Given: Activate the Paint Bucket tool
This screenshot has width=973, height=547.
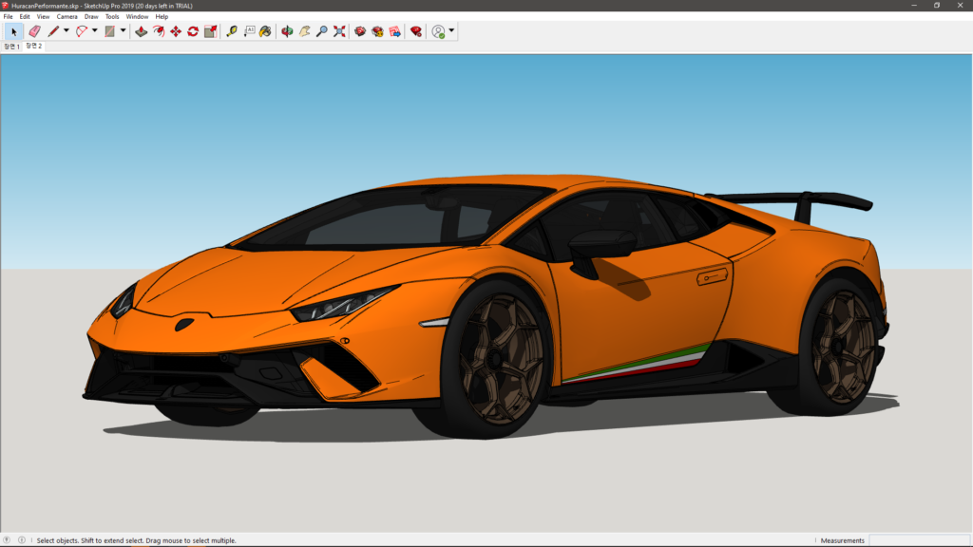Looking at the screenshot, I should (265, 31).
